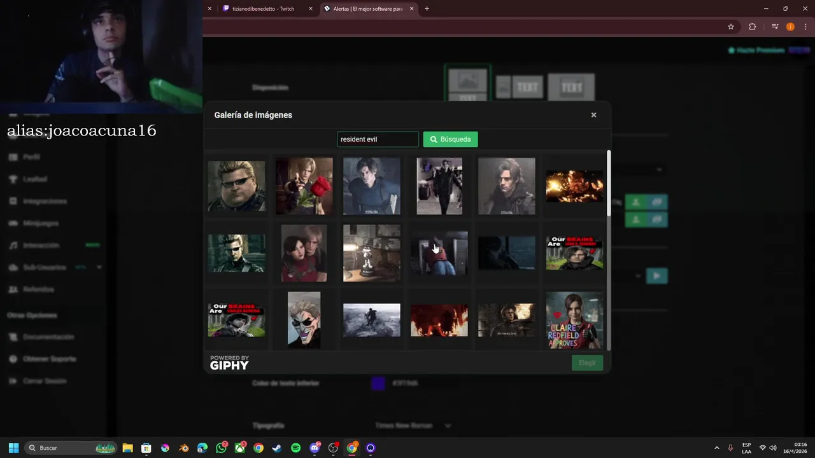Open OBS Studio from the taskbar
This screenshot has width=815, height=458.
coord(333,448)
